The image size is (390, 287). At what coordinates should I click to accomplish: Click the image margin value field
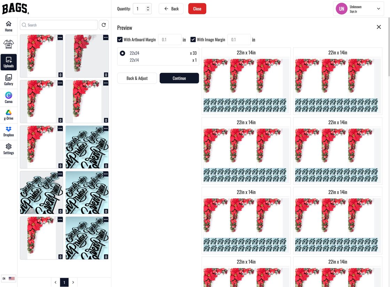coord(239,40)
